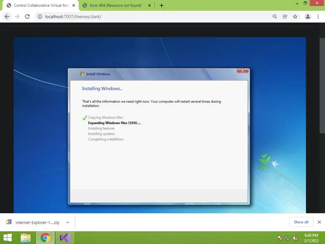Viewport: 325px width, 244px height.
Task: Click the address bar URL localhost:7007/themes/dark/
Action: point(73,17)
